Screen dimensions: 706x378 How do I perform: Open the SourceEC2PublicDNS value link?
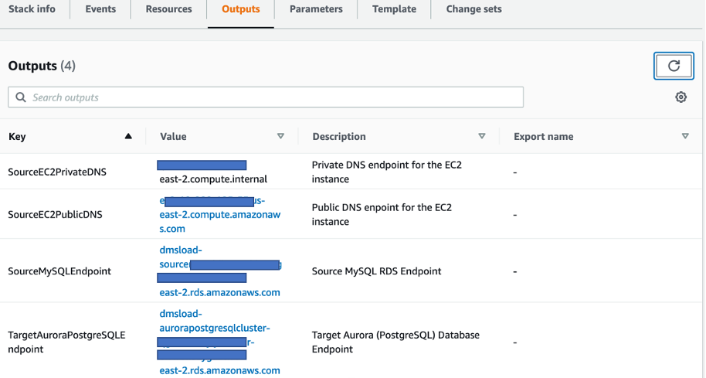point(219,215)
